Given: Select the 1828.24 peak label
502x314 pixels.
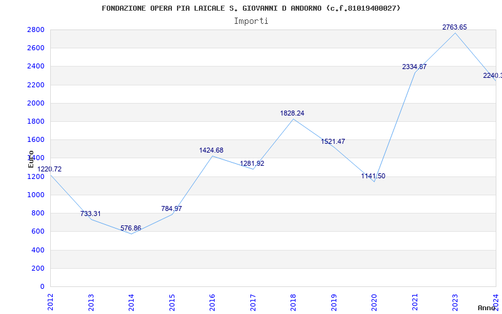Looking at the screenshot, I should point(292,113).
